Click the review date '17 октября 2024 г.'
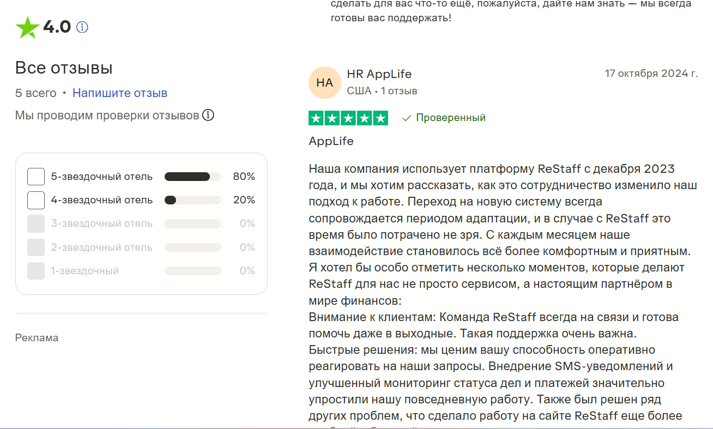The image size is (713, 429). point(652,72)
